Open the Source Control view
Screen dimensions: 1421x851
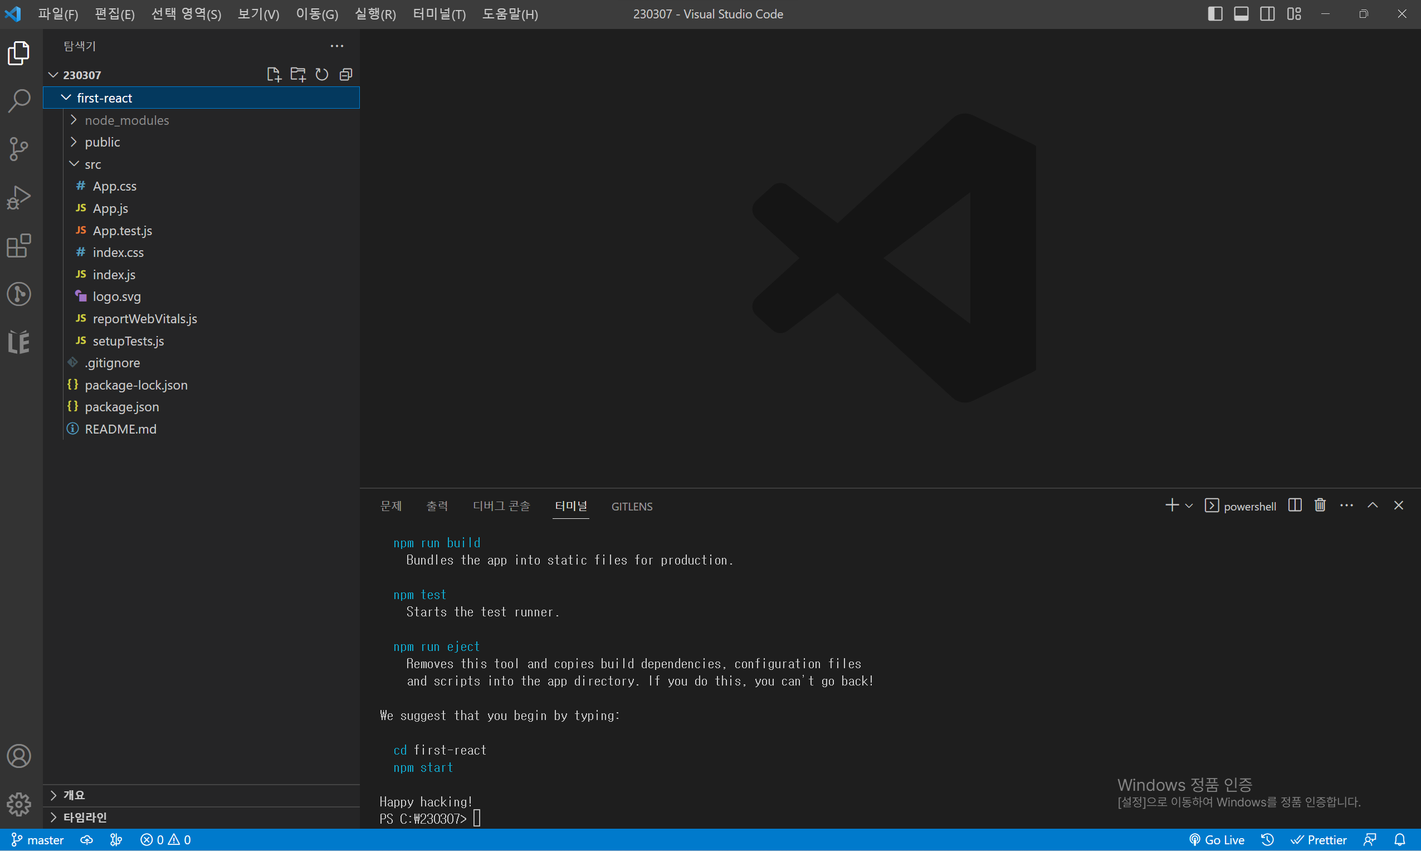(19, 149)
